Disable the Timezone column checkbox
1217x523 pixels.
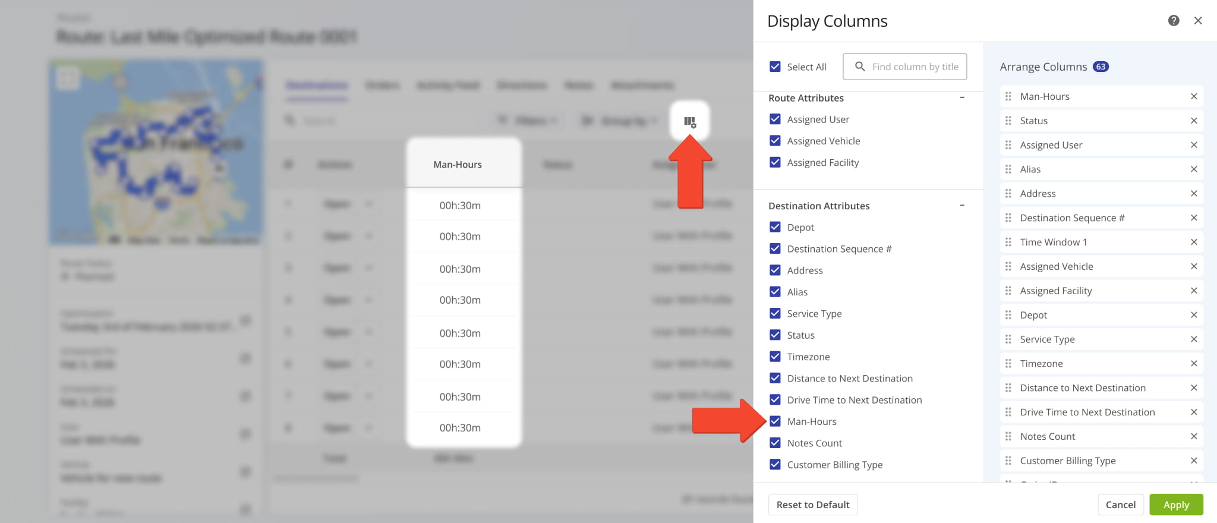click(x=775, y=357)
